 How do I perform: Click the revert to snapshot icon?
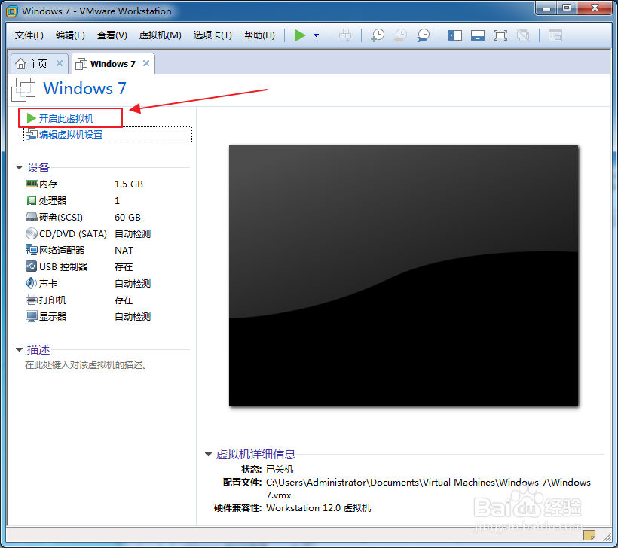pyautogui.click(x=400, y=35)
